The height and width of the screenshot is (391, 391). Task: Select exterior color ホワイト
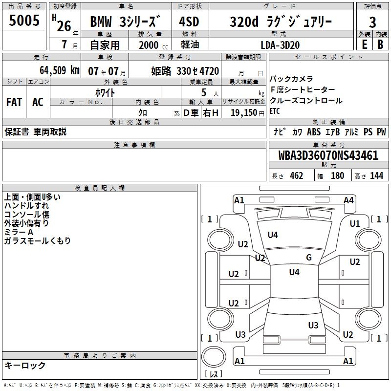pyautogui.click(x=105, y=92)
